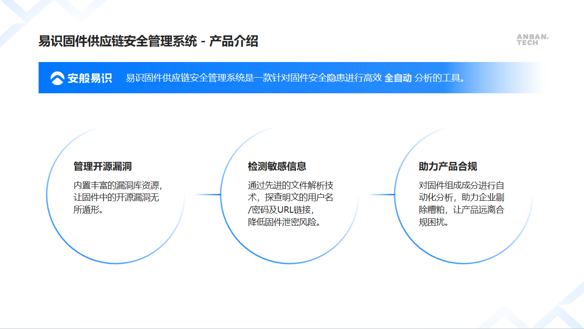Click the bottom arc of the middle circle
584x329 pixels.
click(289, 263)
